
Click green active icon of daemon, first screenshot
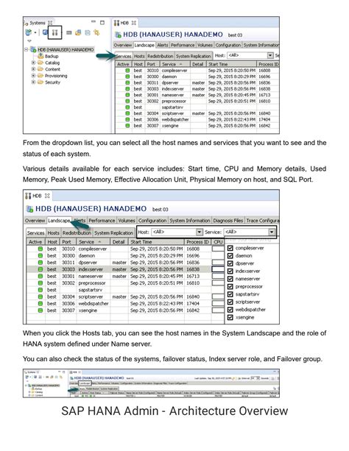coord(127,77)
